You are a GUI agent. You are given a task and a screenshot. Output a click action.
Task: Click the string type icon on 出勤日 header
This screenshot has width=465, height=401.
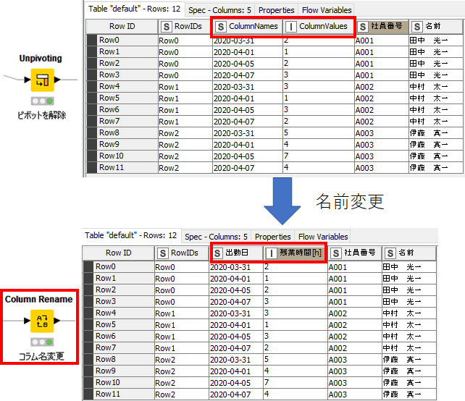point(217,253)
